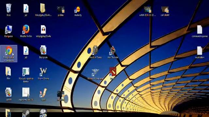Select the algorytmy document file
209x117 pixels.
tap(26, 92)
